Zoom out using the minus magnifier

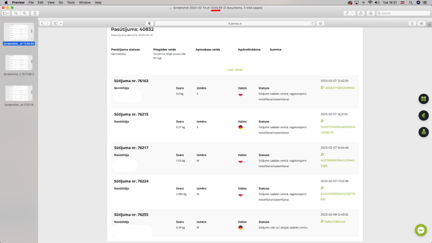16,13
